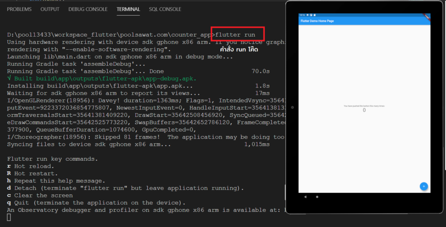Tap the emulator back navigation triangle

coord(305,197)
